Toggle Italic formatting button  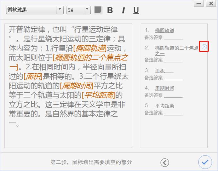pyautogui.click(x=123, y=10)
